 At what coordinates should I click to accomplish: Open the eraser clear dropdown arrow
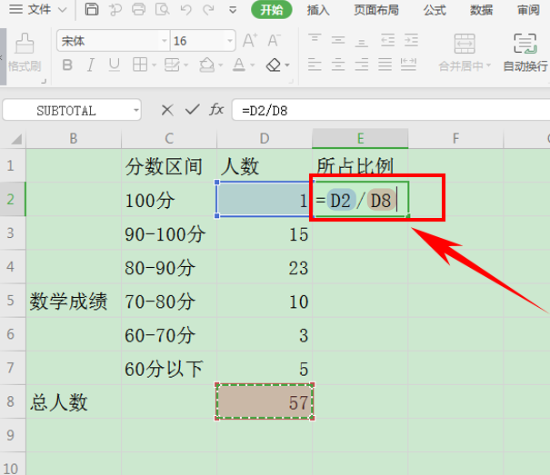pos(287,65)
